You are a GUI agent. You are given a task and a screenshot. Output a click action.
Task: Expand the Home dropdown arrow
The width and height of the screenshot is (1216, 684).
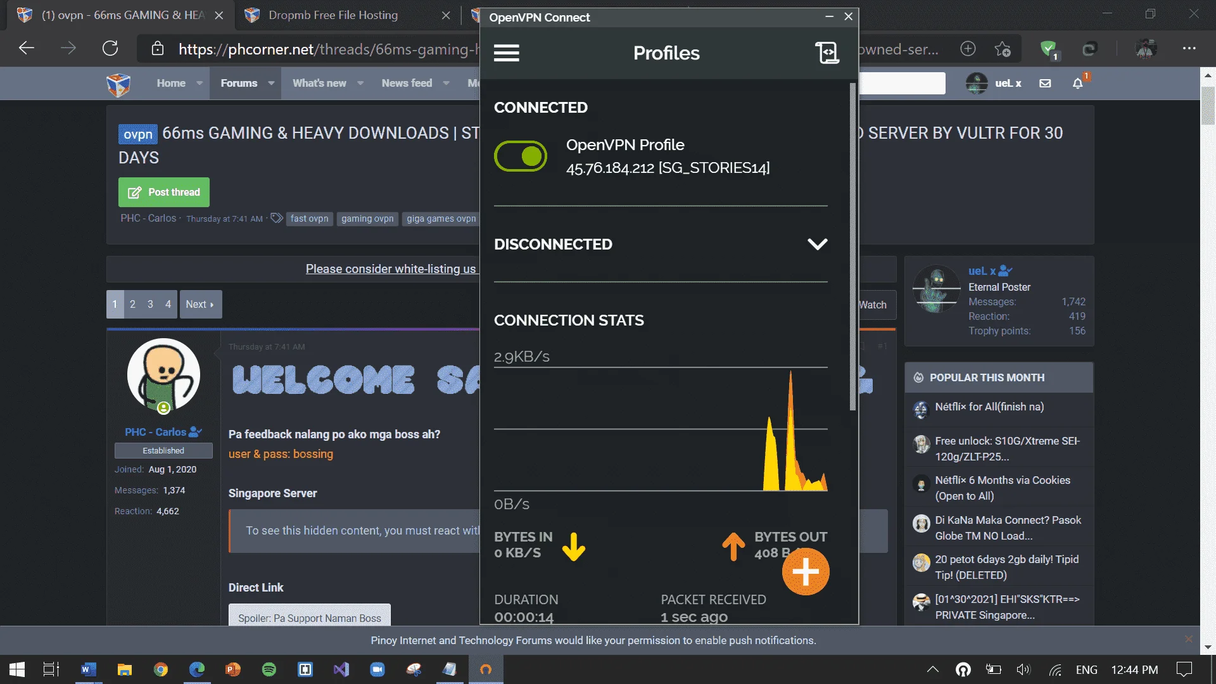pyautogui.click(x=199, y=83)
